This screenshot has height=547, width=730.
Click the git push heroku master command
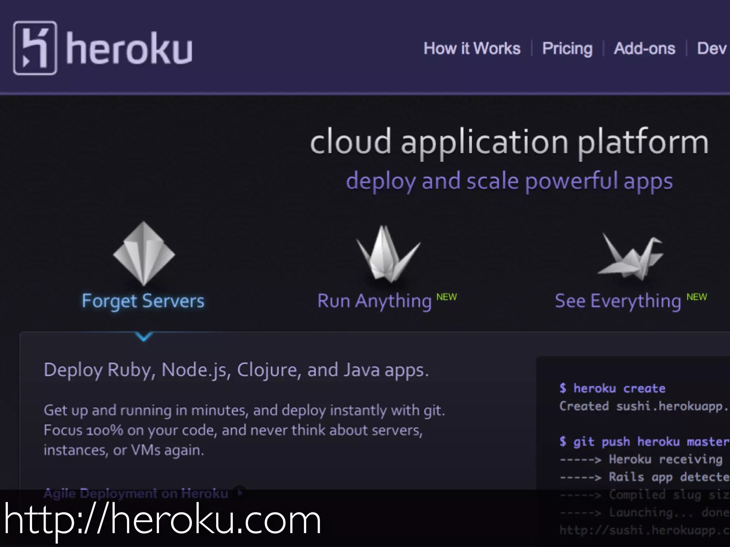pyautogui.click(x=644, y=442)
